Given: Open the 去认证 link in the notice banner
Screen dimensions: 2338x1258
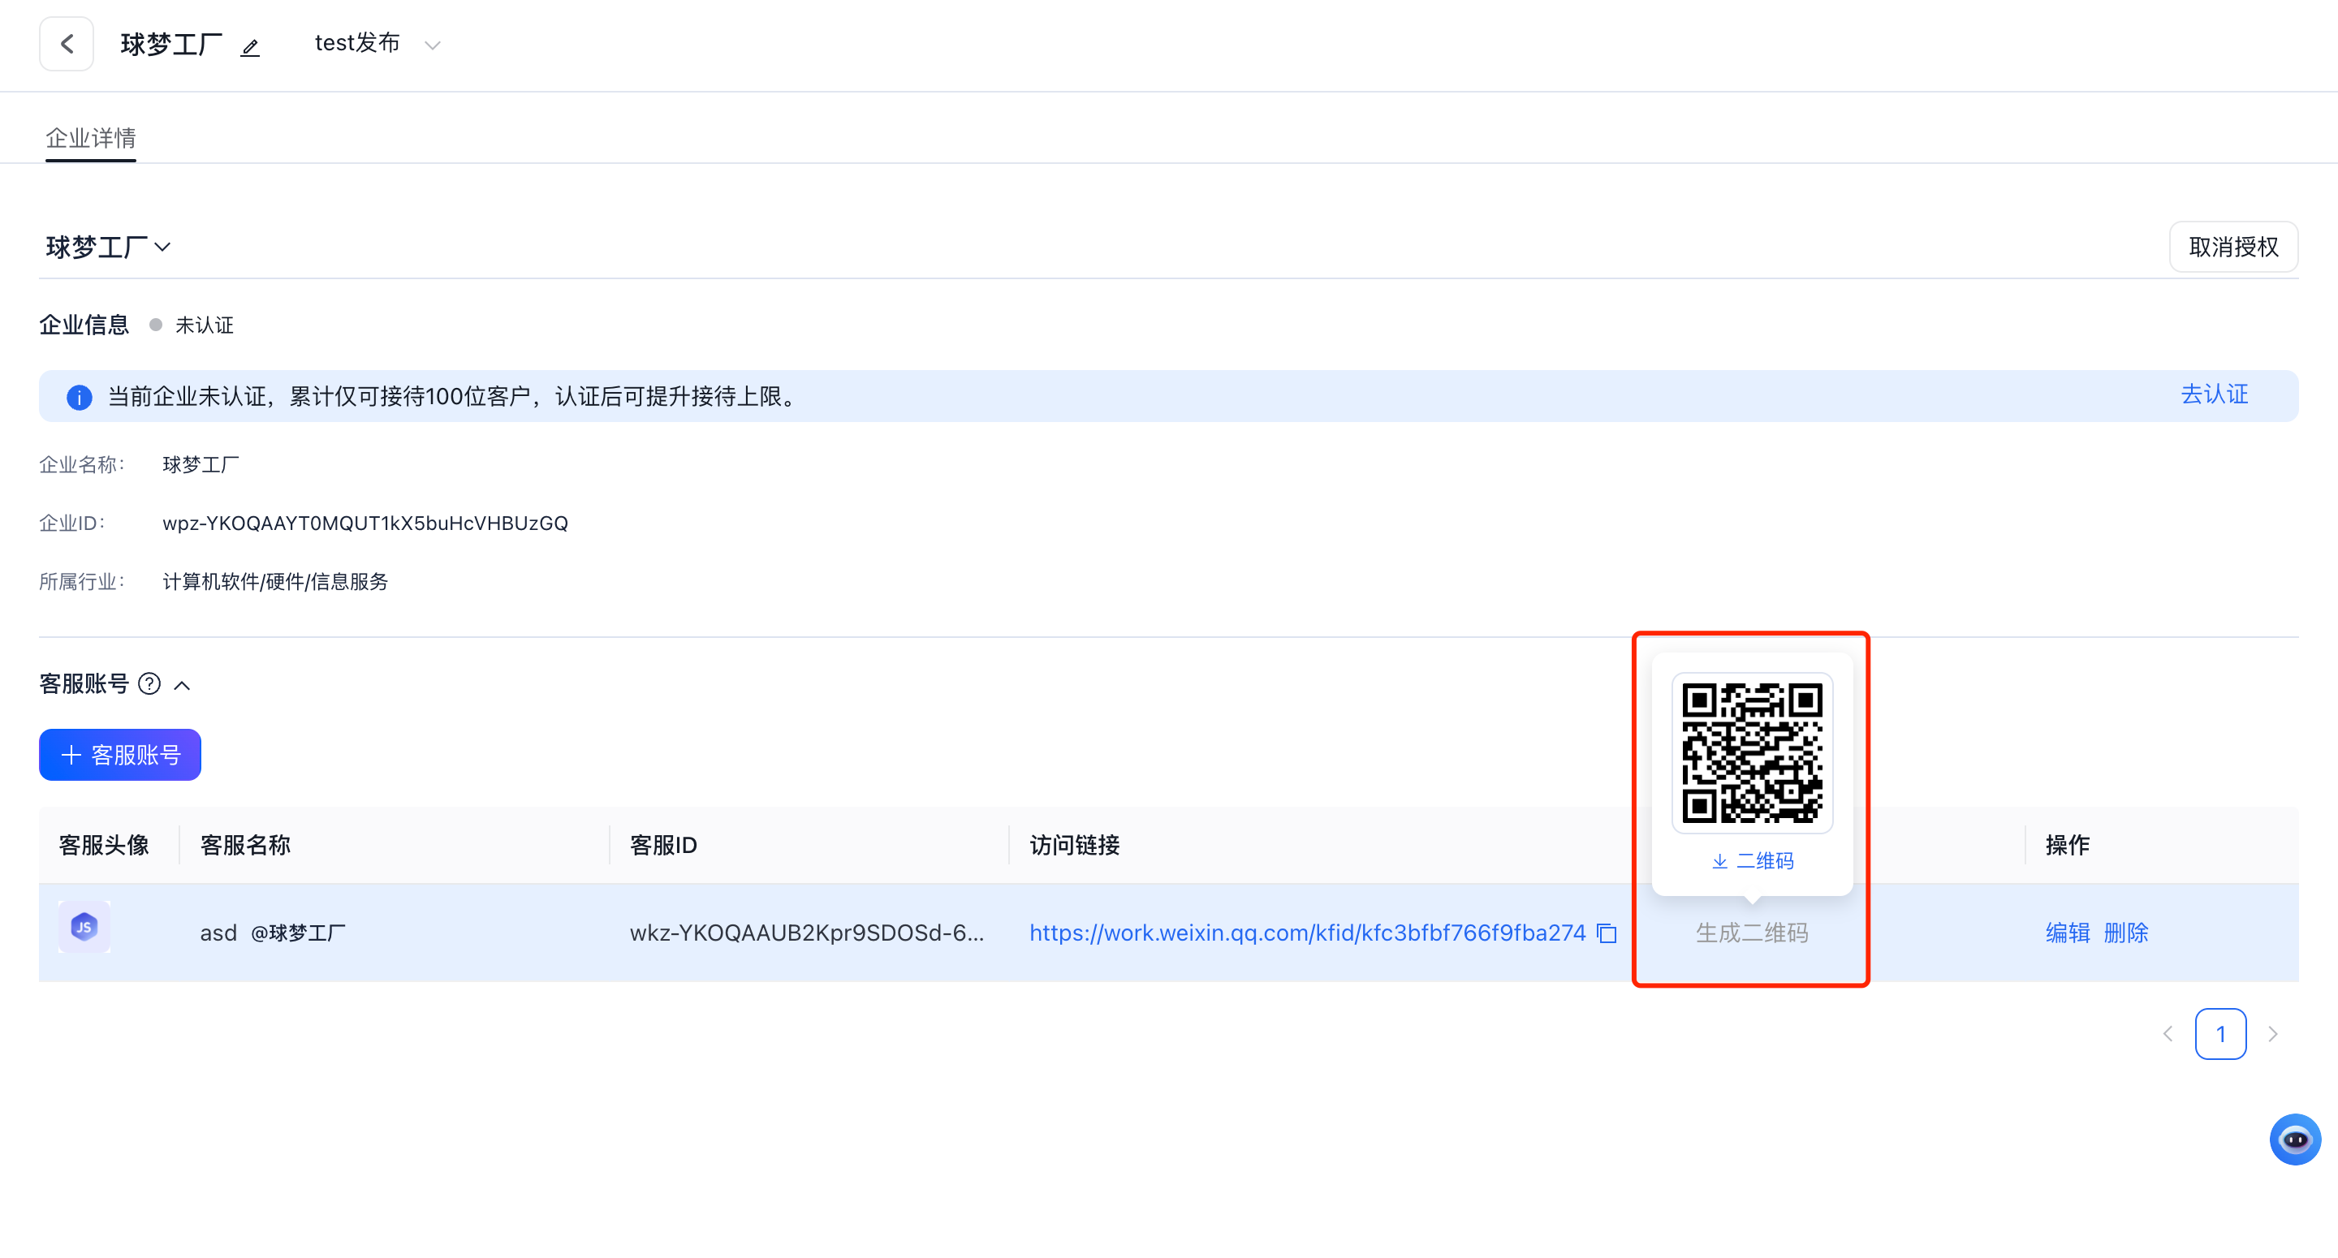Looking at the screenshot, I should [x=2215, y=394].
